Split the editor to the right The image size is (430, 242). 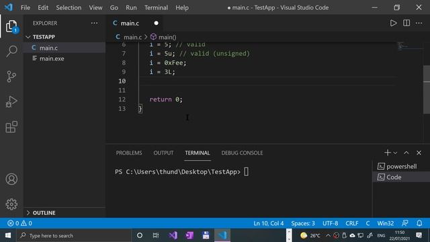point(406,23)
